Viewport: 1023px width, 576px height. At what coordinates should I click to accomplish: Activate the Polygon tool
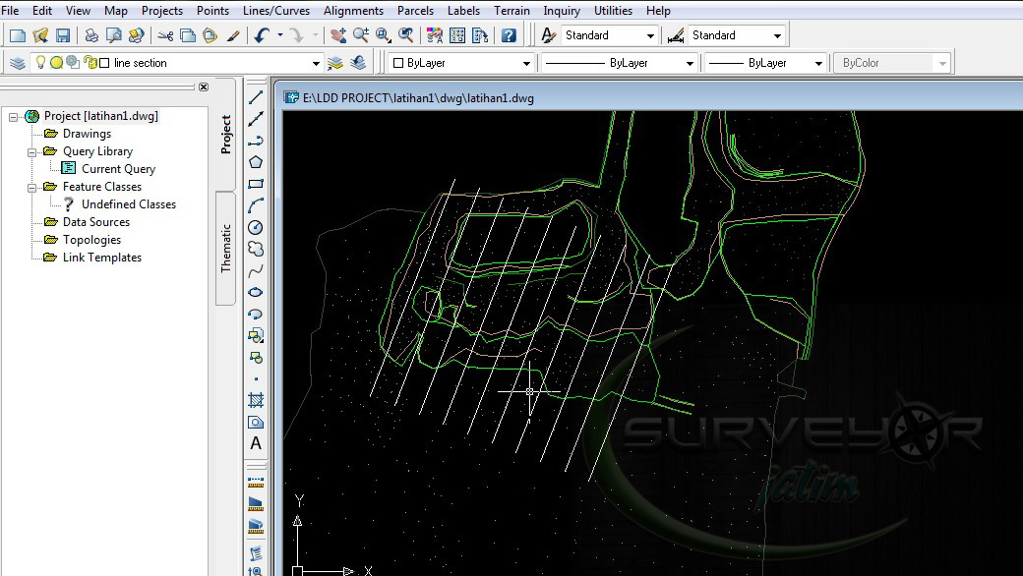[256, 160]
